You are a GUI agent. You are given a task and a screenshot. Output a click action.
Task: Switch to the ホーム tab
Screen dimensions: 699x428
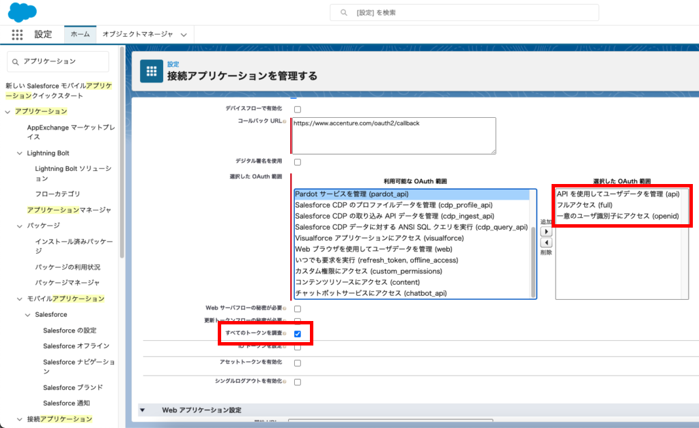[x=80, y=34]
